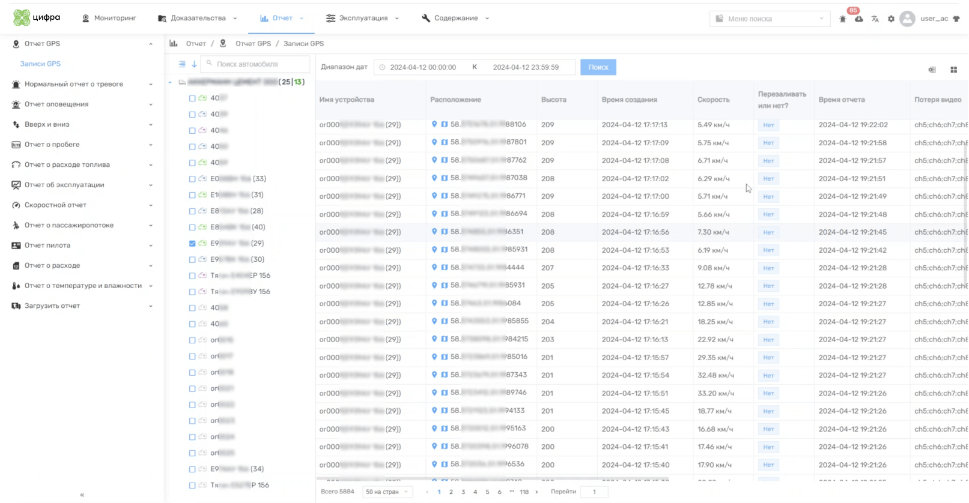
Task: Click the Поиск автомобиля search field
Action: (255, 64)
